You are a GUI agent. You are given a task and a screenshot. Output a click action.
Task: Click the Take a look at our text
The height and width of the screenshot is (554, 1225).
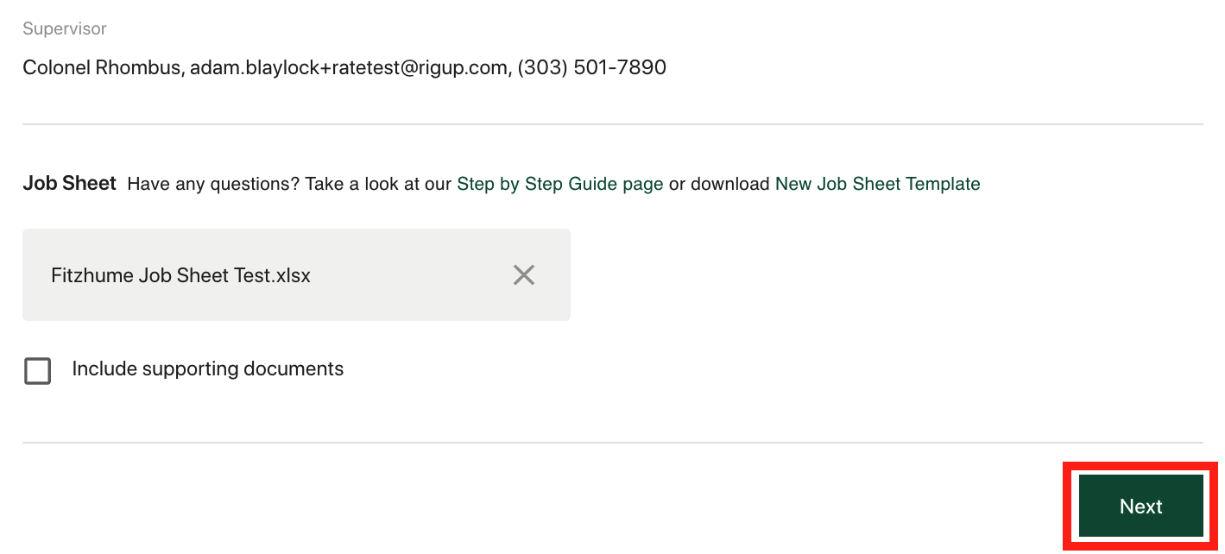pyautogui.click(x=378, y=184)
